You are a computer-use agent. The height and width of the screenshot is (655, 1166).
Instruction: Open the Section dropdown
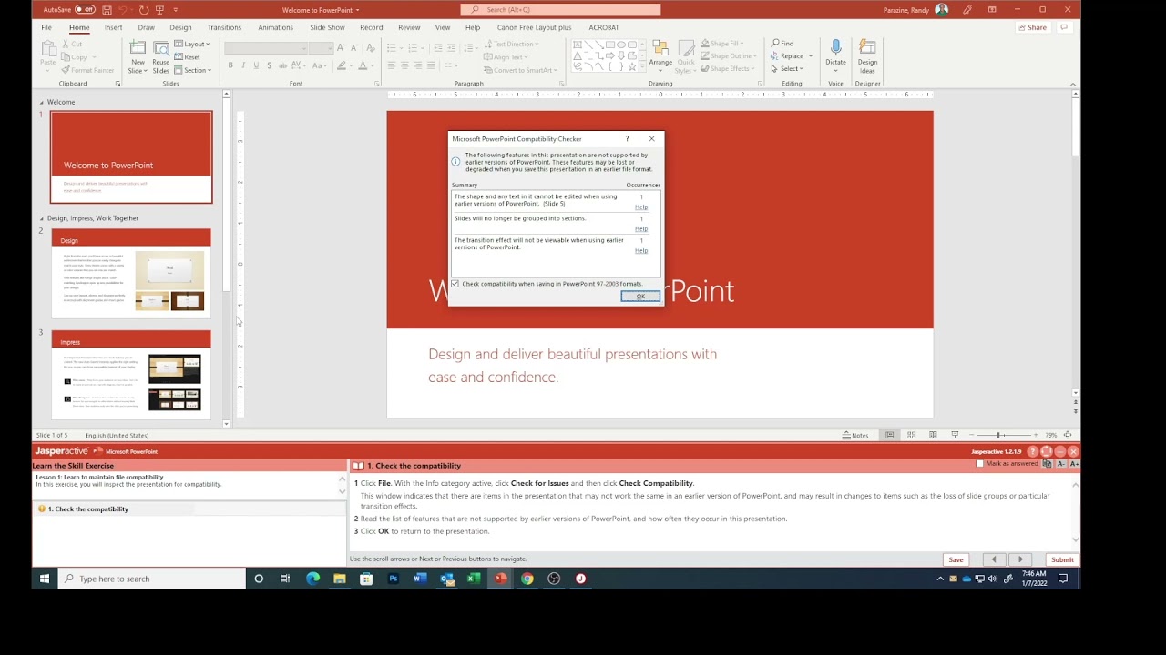(193, 70)
